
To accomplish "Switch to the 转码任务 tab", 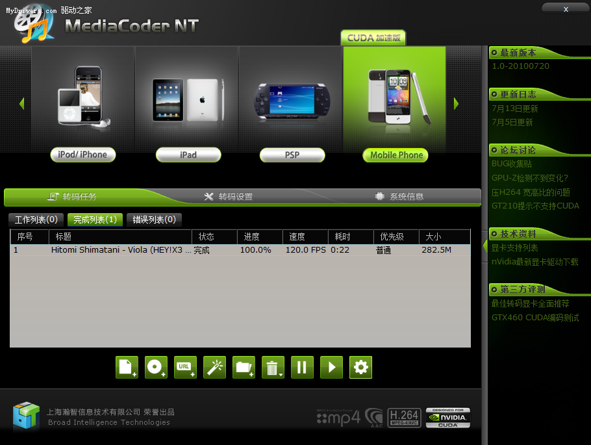I will pos(72,196).
